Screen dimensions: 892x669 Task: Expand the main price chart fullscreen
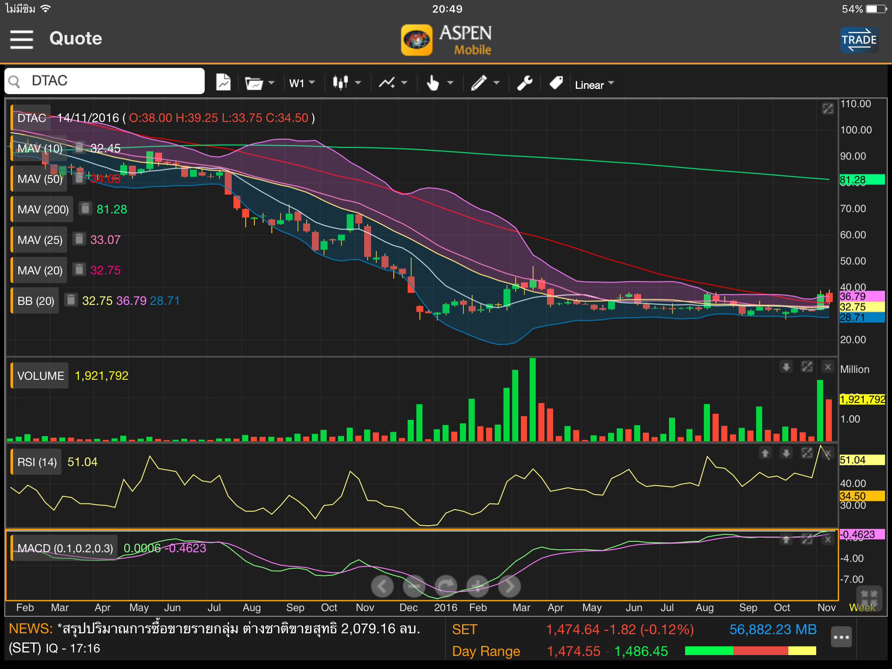pos(828,108)
